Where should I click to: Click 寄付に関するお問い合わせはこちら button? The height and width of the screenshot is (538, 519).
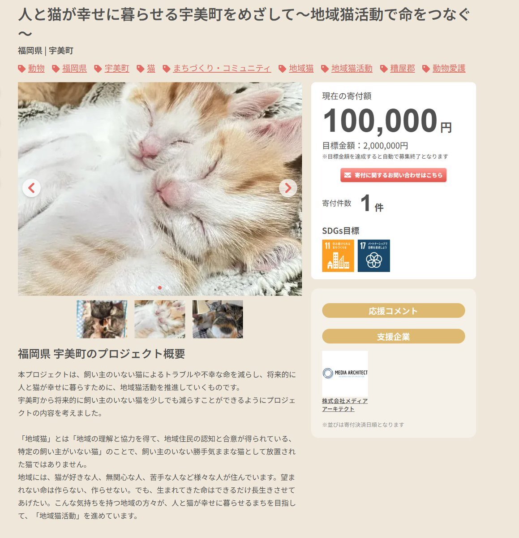point(393,175)
